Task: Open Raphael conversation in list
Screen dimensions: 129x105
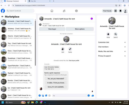Action: click(x=17, y=74)
